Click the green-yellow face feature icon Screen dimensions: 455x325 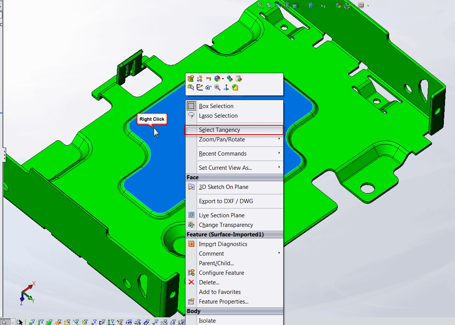point(235,87)
